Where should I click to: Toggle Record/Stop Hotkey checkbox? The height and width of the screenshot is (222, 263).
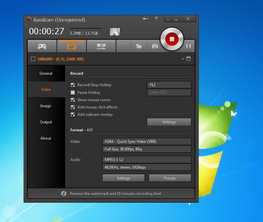pyautogui.click(x=73, y=85)
